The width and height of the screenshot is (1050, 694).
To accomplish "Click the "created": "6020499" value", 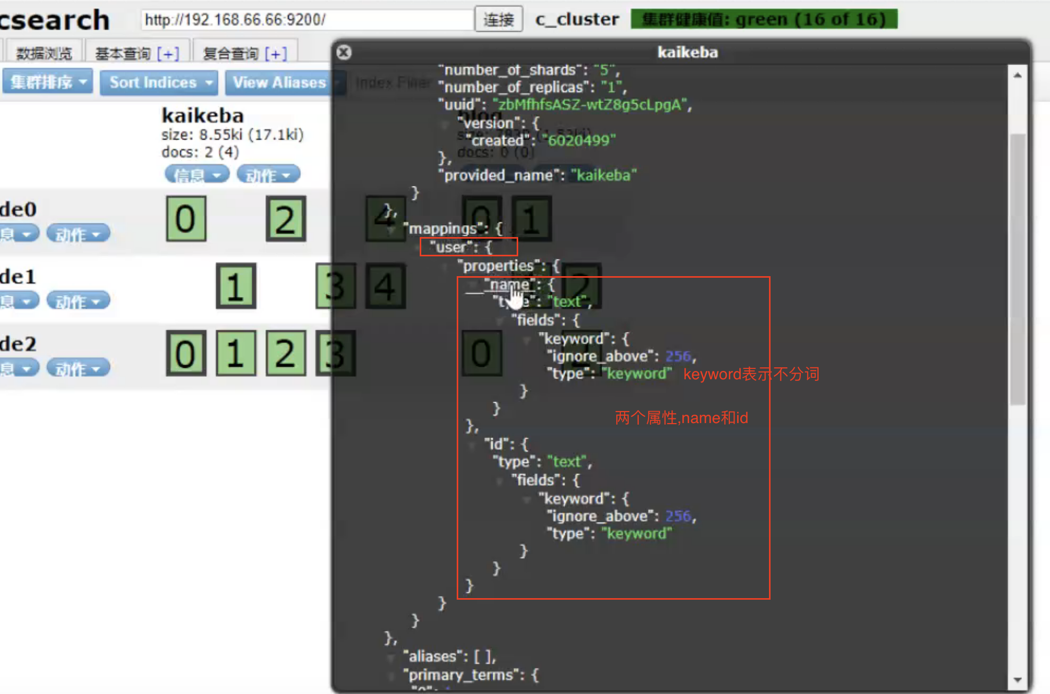I will (x=578, y=141).
